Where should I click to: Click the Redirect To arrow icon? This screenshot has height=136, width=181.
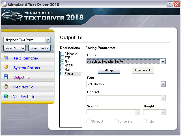coord(6,86)
